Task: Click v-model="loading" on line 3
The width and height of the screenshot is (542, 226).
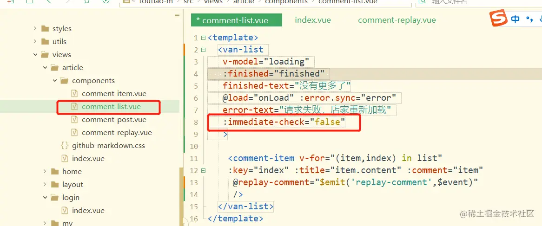Action: pos(265,62)
